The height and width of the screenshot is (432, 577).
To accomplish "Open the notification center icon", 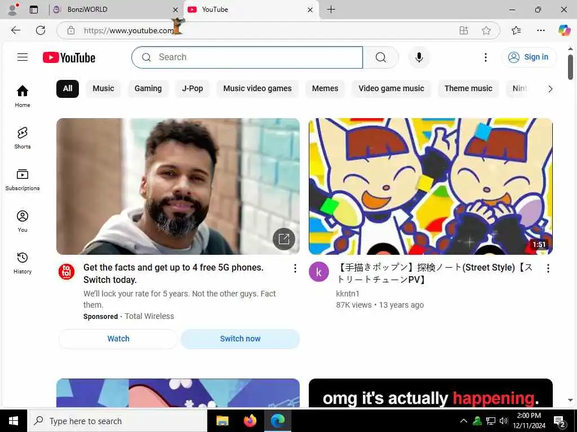I will click(x=560, y=421).
